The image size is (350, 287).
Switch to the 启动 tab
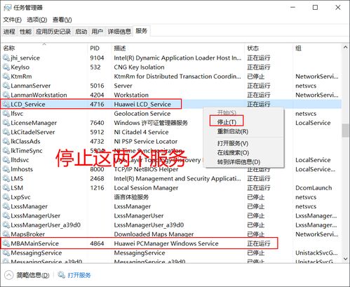pos(81,32)
